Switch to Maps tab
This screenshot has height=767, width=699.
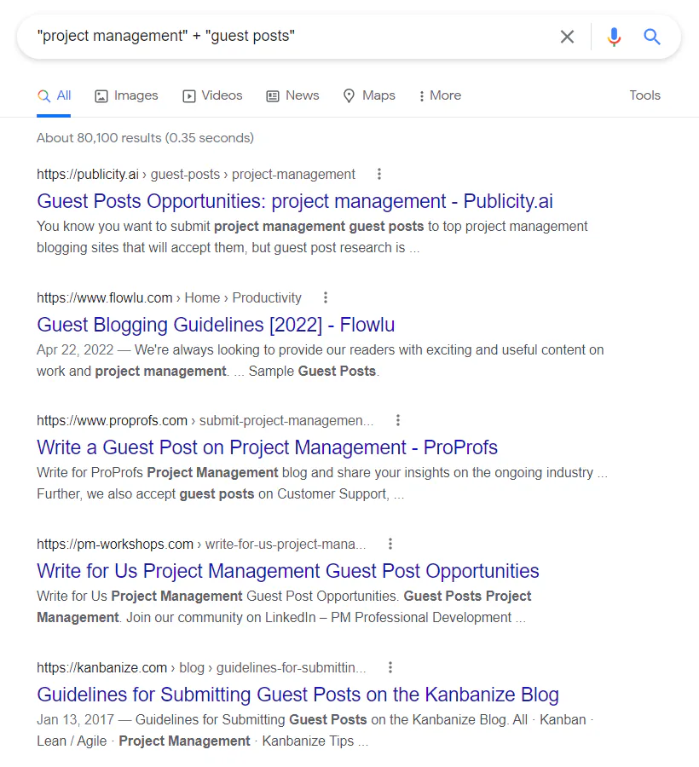click(369, 95)
